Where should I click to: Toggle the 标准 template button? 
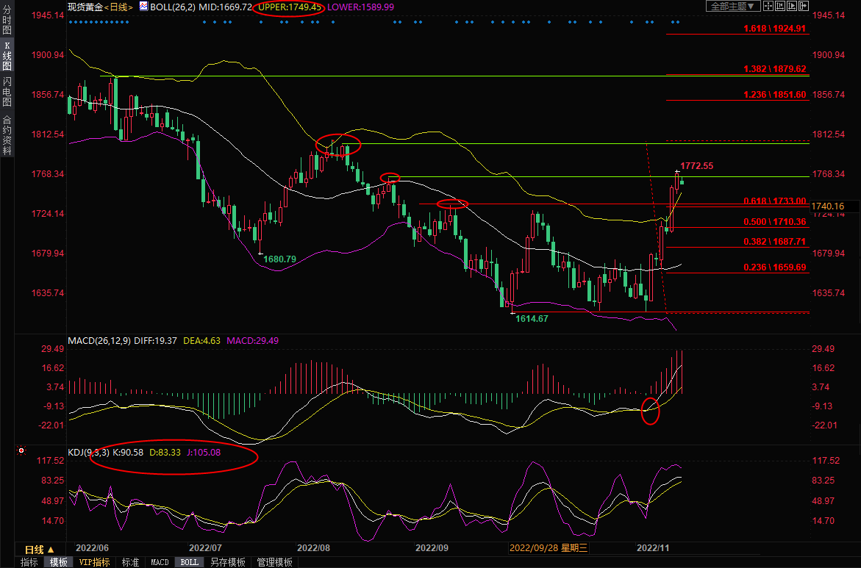[130, 562]
